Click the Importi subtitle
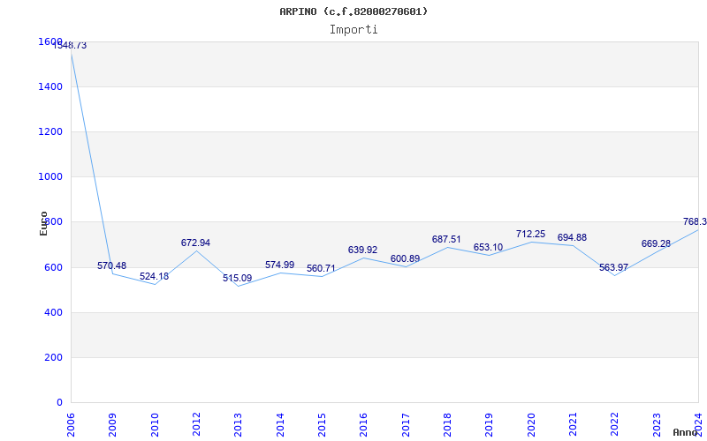The image size is (707, 441). [x=353, y=30]
